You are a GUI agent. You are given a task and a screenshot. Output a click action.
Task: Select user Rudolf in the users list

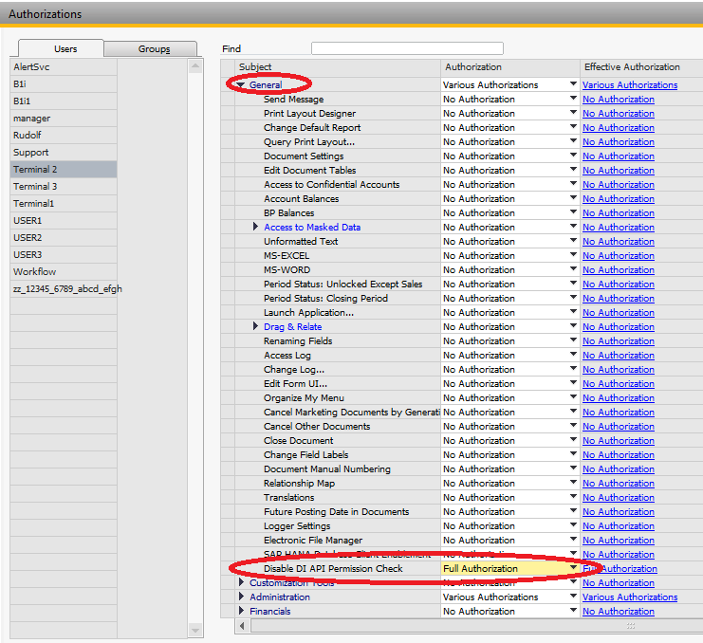(28, 136)
